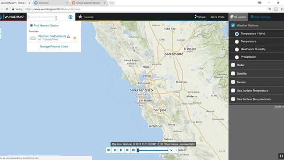
Task: Open the Wijchen, Netherlands favorite
Action: coord(52,36)
